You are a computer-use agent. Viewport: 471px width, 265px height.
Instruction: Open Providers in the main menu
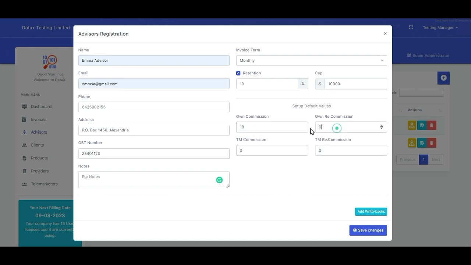tap(40, 171)
